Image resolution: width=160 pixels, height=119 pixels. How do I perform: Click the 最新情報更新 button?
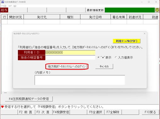[x=95, y=10]
